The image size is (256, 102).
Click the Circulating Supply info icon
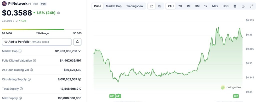[29, 79]
